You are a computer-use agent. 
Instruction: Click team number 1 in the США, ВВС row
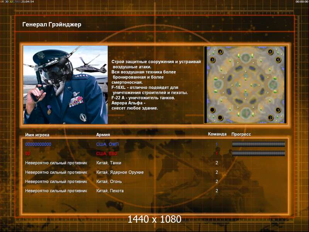pos(217,154)
